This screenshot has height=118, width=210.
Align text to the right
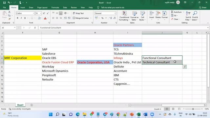[61, 18]
